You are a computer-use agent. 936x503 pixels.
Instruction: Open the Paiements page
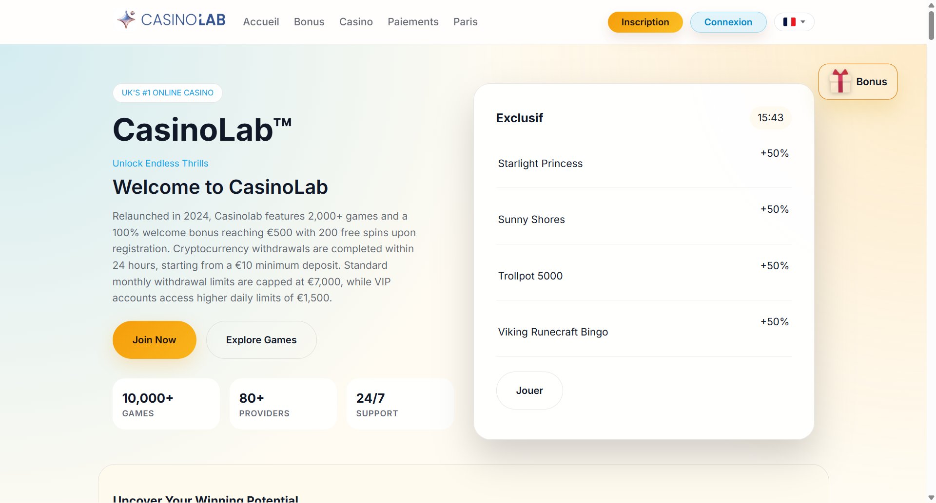tap(413, 22)
